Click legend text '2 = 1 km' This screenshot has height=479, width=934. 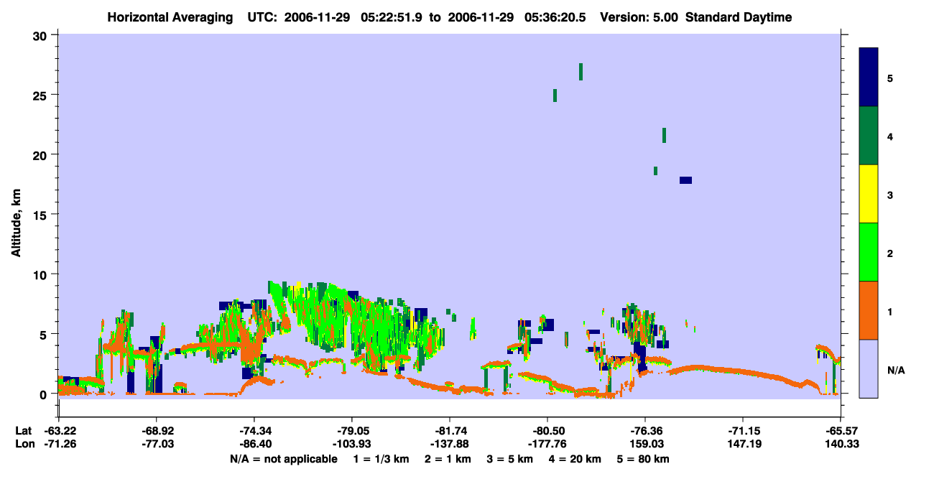448,459
